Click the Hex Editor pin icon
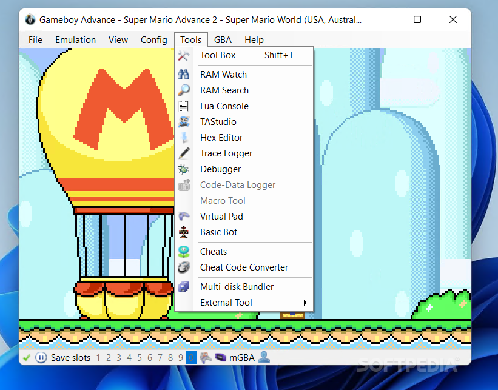Image resolution: width=498 pixels, height=390 pixels. (184, 138)
